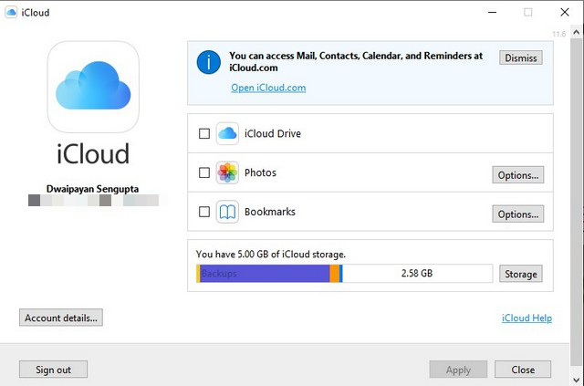The height and width of the screenshot is (386, 584).
Task: Click the scrollbar down arrow
Action: pos(576,380)
